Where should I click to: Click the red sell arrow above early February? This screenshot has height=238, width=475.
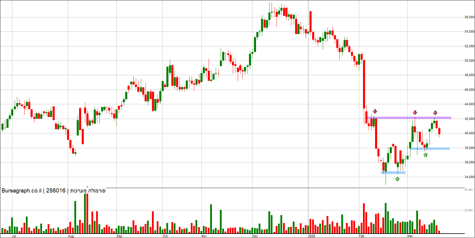point(375,111)
